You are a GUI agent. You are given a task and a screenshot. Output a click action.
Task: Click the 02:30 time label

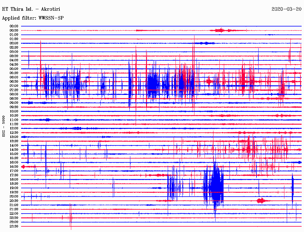click(x=14, y=48)
